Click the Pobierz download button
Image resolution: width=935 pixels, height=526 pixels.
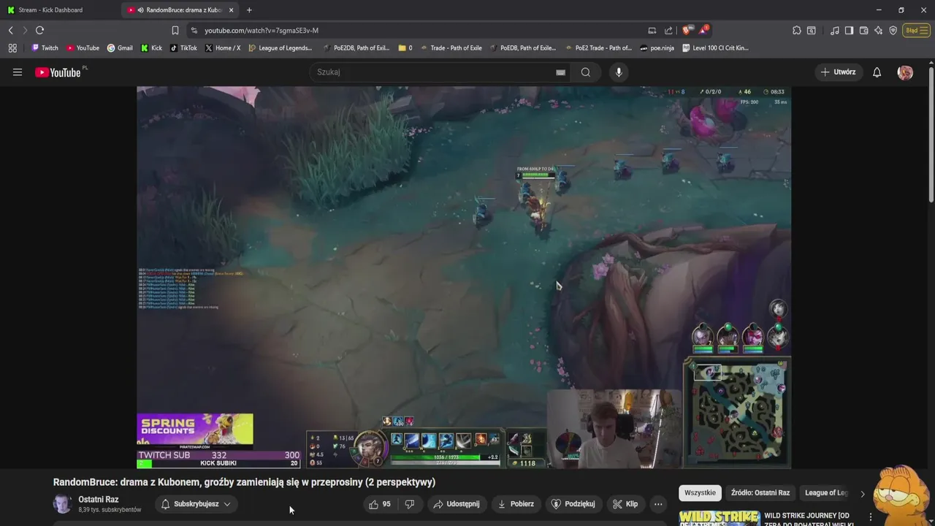tap(516, 504)
